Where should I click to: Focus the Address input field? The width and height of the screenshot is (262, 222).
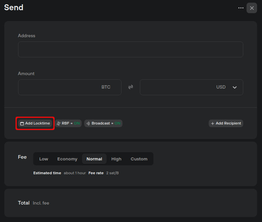coord(131,49)
